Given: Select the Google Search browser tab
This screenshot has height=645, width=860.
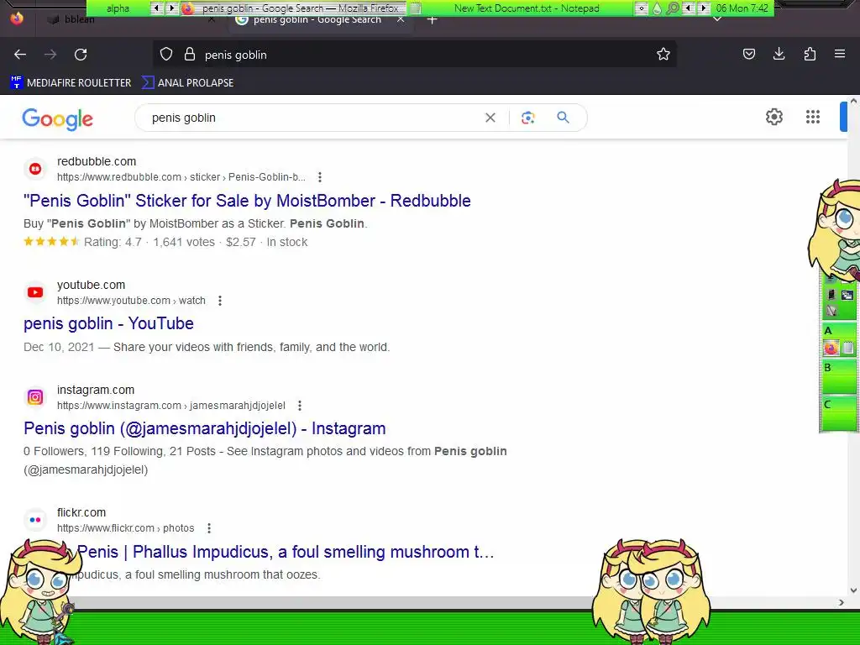Looking at the screenshot, I should (320, 20).
